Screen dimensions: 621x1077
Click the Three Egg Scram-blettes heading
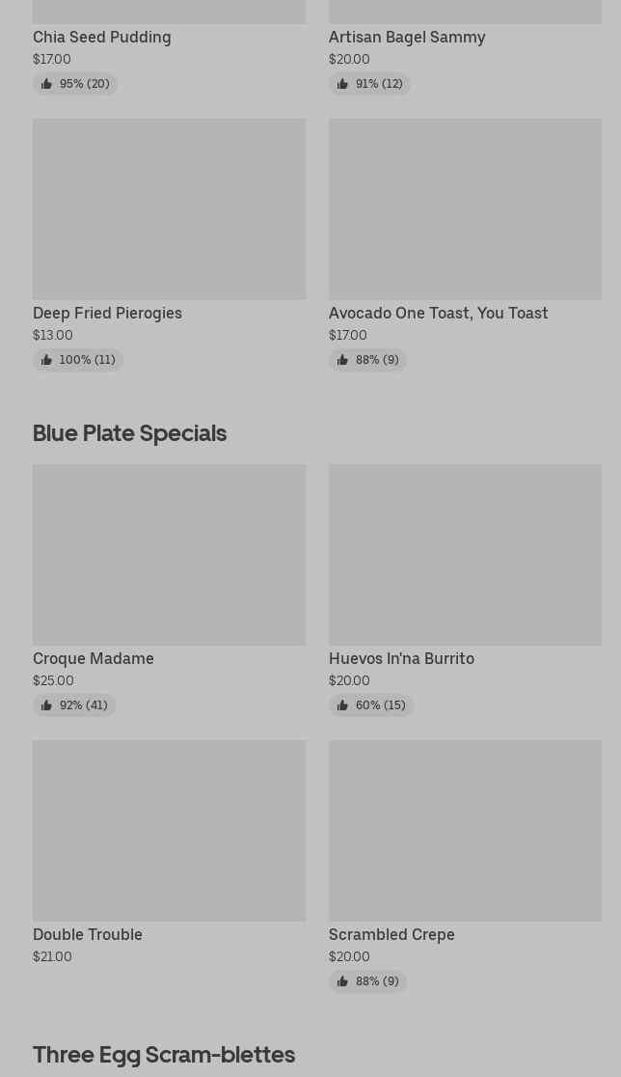click(x=163, y=1054)
